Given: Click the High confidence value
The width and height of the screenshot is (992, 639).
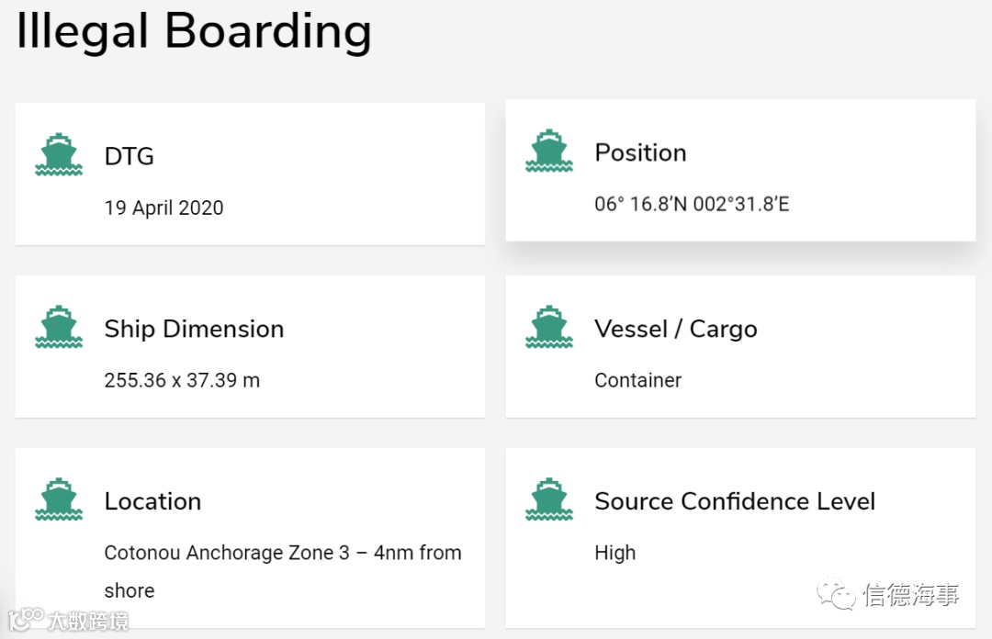Looking at the screenshot, I should (x=614, y=553).
